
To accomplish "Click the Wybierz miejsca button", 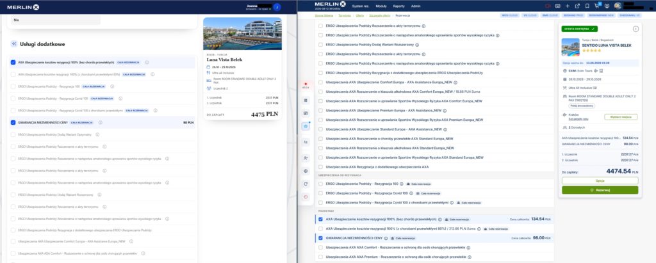I will tap(621, 117).
